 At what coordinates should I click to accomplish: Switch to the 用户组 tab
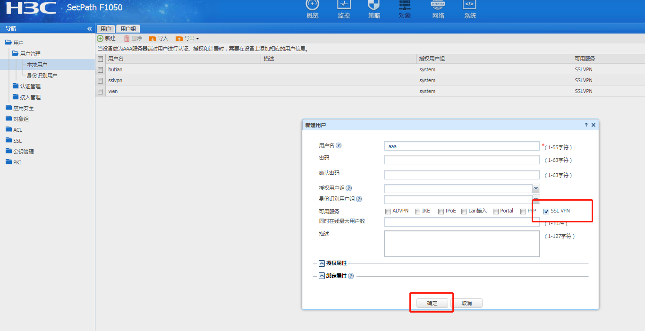pyautogui.click(x=128, y=29)
